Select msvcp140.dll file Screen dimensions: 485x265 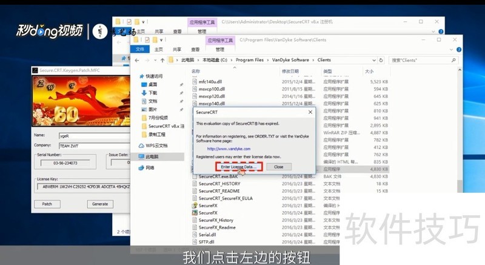click(x=212, y=104)
